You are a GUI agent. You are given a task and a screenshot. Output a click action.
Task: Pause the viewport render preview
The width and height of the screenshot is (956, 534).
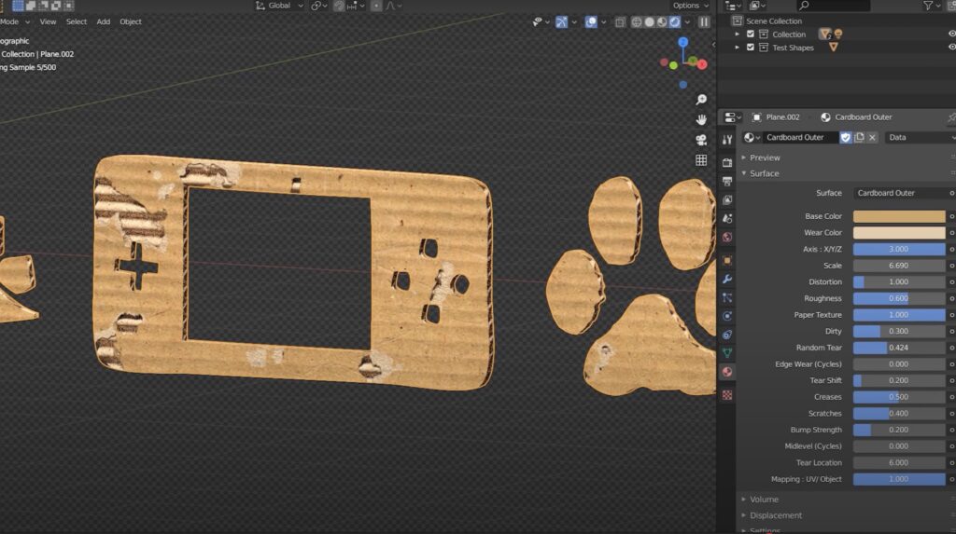point(704,22)
